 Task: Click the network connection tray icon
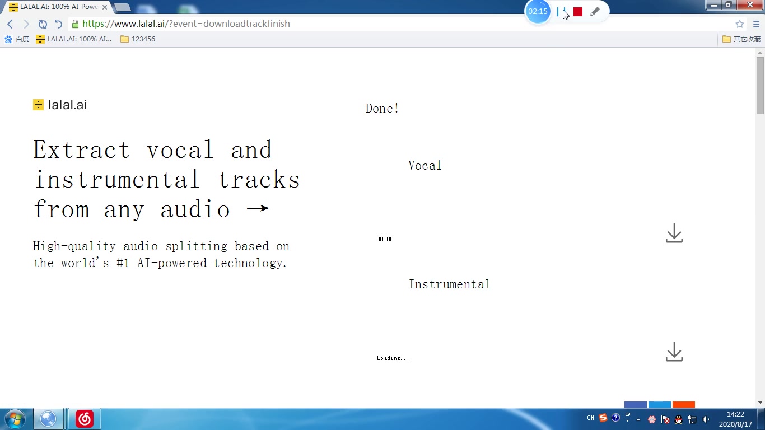click(692, 419)
